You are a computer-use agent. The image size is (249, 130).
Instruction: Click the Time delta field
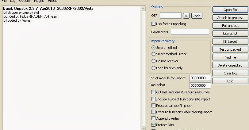click(200, 85)
